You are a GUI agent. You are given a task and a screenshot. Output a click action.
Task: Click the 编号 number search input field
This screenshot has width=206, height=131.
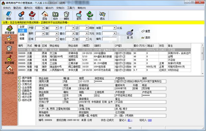coord(109,39)
